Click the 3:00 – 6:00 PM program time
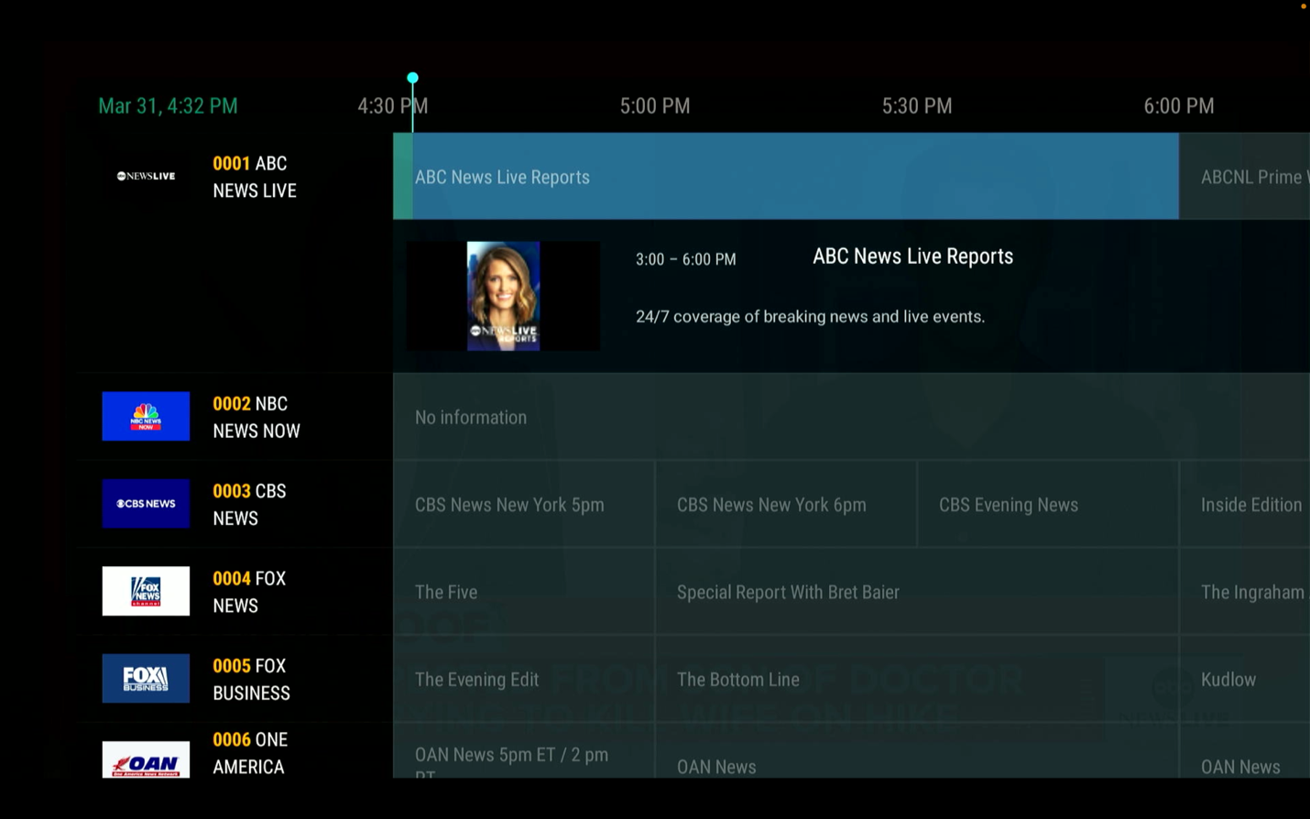Screen dimensions: 1310x819 pos(686,259)
